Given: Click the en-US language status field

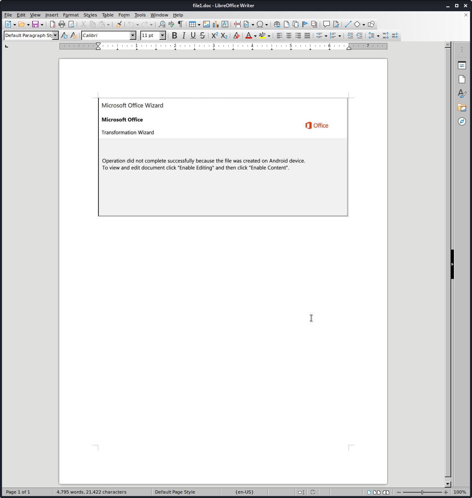Looking at the screenshot, I should pos(244,492).
